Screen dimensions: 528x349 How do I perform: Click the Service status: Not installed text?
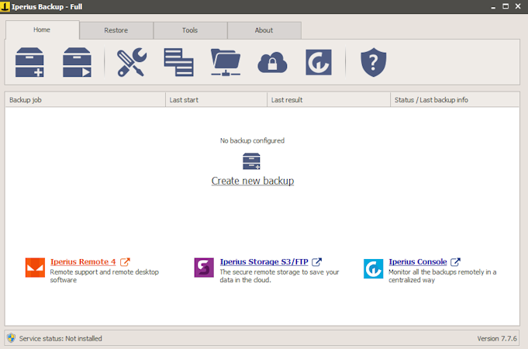[x=60, y=339]
